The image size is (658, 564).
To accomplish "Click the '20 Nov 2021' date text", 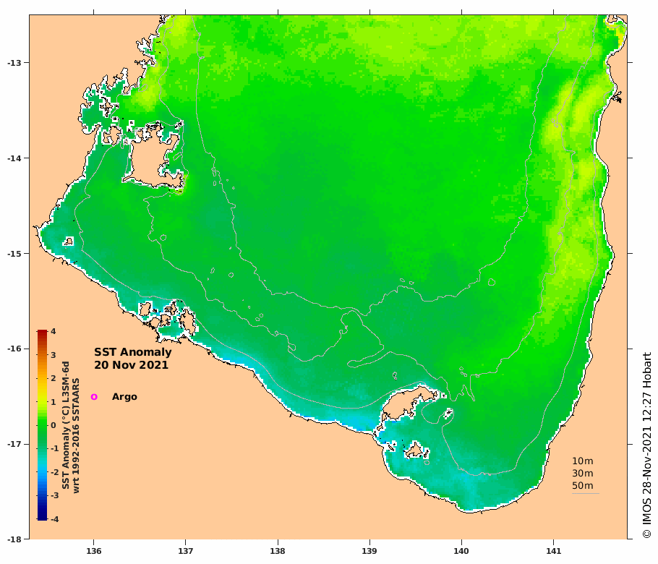I will tap(131, 365).
